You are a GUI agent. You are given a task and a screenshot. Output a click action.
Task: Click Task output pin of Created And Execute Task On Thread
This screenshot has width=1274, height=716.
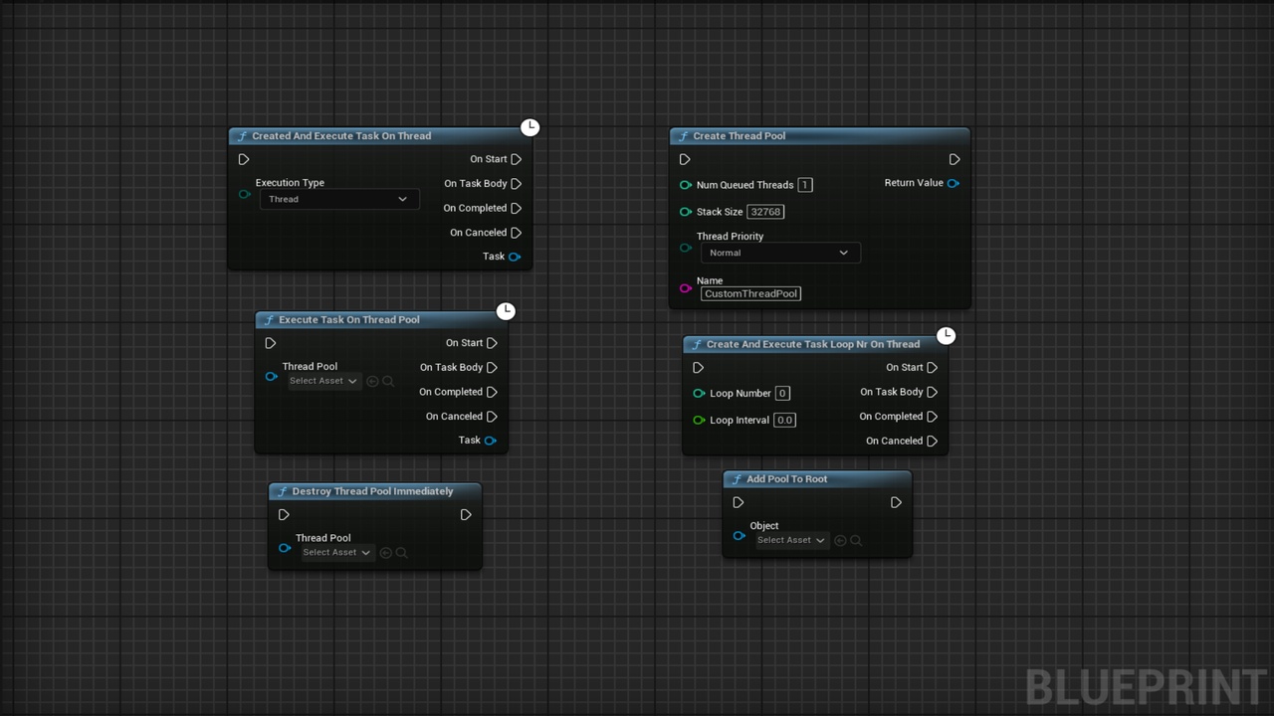click(x=515, y=257)
